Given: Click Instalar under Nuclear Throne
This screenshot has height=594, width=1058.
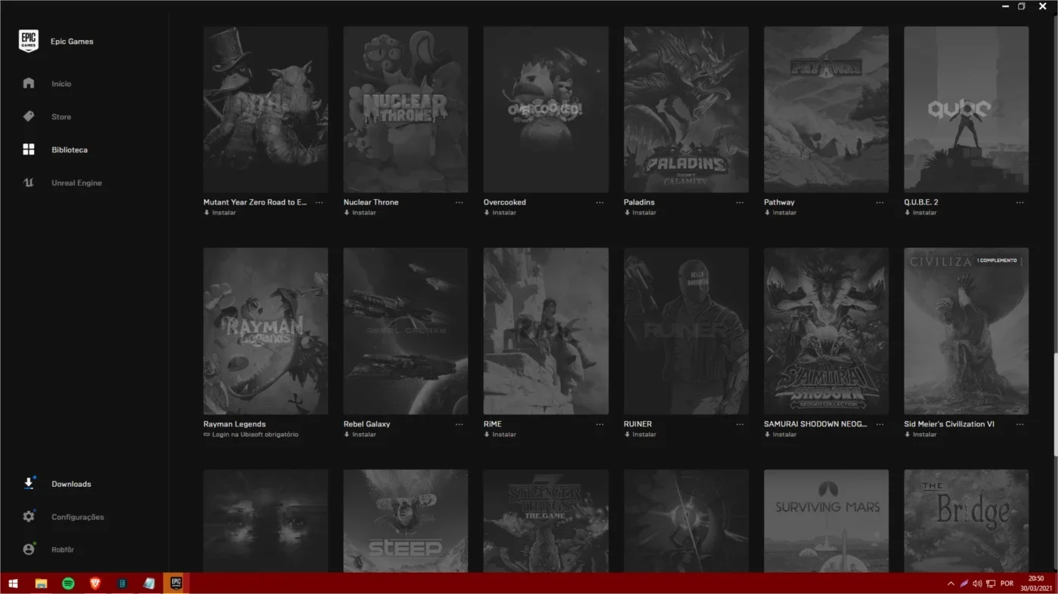Looking at the screenshot, I should coord(360,213).
